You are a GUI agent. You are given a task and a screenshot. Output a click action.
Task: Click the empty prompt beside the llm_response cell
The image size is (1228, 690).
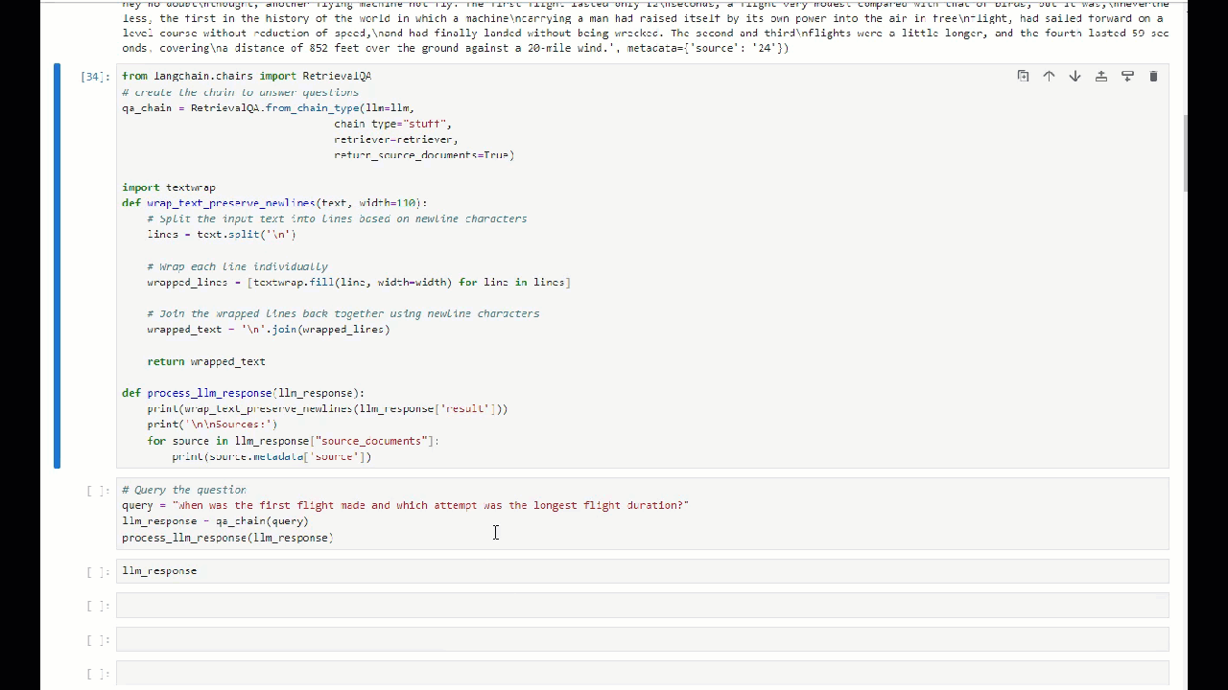[98, 572]
